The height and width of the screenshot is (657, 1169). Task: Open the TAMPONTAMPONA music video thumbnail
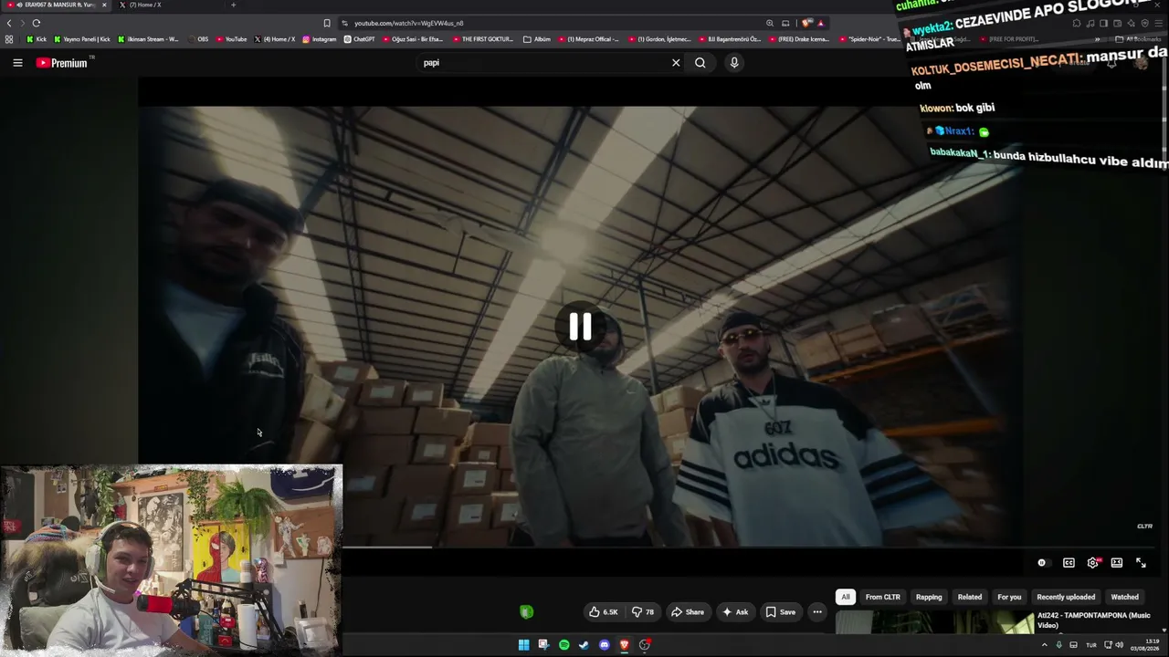934,622
